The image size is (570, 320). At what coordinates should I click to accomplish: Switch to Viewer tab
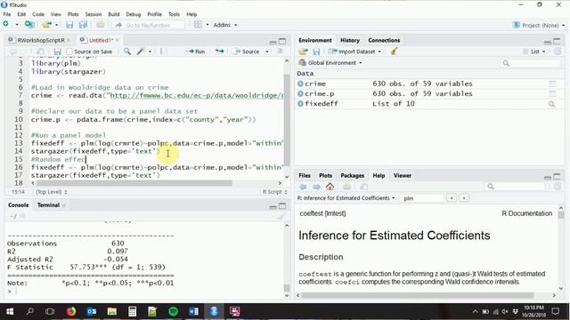tap(402, 176)
